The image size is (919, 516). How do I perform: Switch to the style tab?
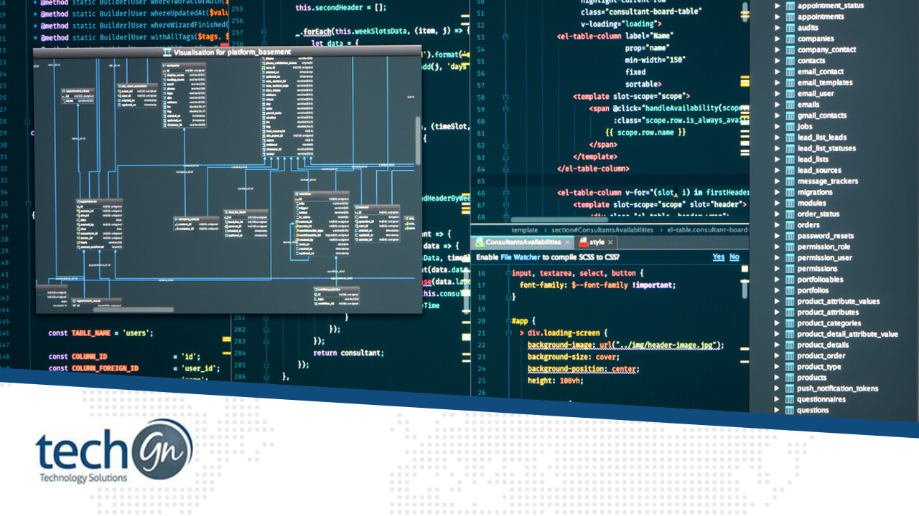pyautogui.click(x=597, y=242)
